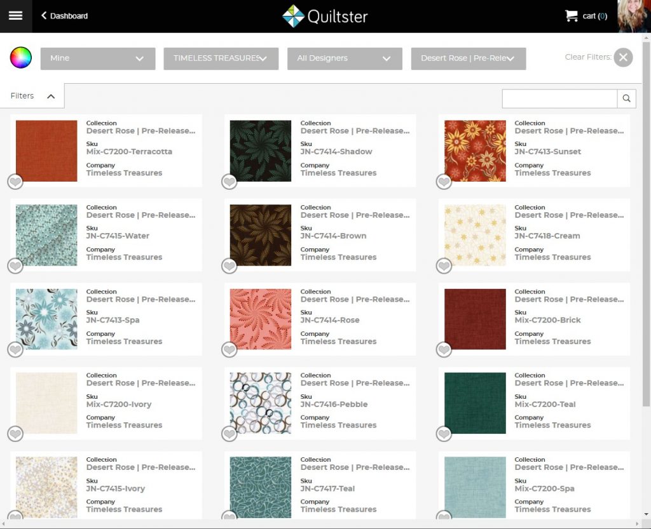This screenshot has height=529, width=651.
Task: Select the Terracotta fabric swatch
Action: 46,151
